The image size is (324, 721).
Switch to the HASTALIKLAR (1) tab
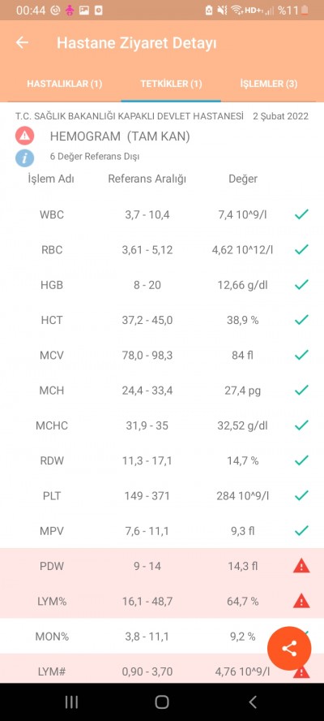(64, 84)
